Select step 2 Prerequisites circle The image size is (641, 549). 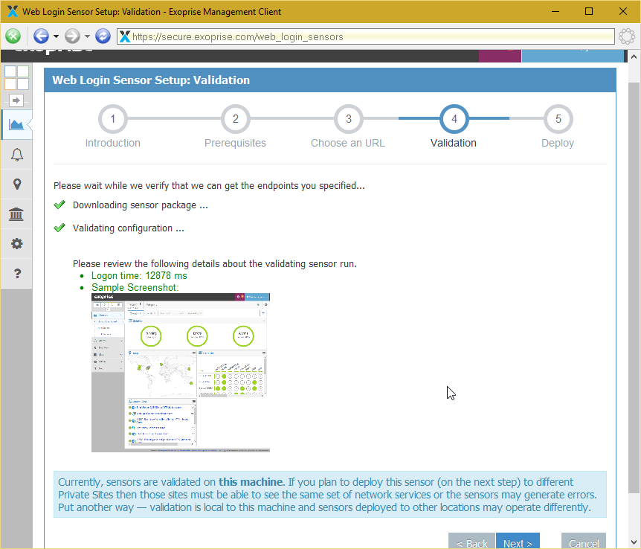click(x=236, y=119)
